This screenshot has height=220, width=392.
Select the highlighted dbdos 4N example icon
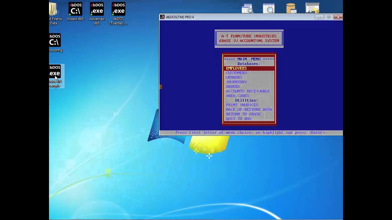coord(56,76)
